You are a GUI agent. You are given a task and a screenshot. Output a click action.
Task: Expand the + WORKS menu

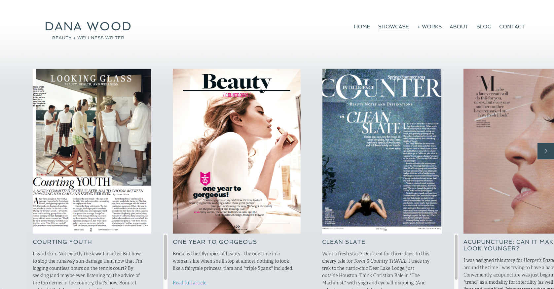tap(429, 27)
